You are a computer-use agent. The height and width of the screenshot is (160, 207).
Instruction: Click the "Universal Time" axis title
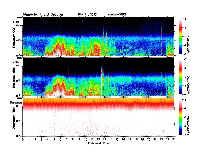tap(99, 143)
